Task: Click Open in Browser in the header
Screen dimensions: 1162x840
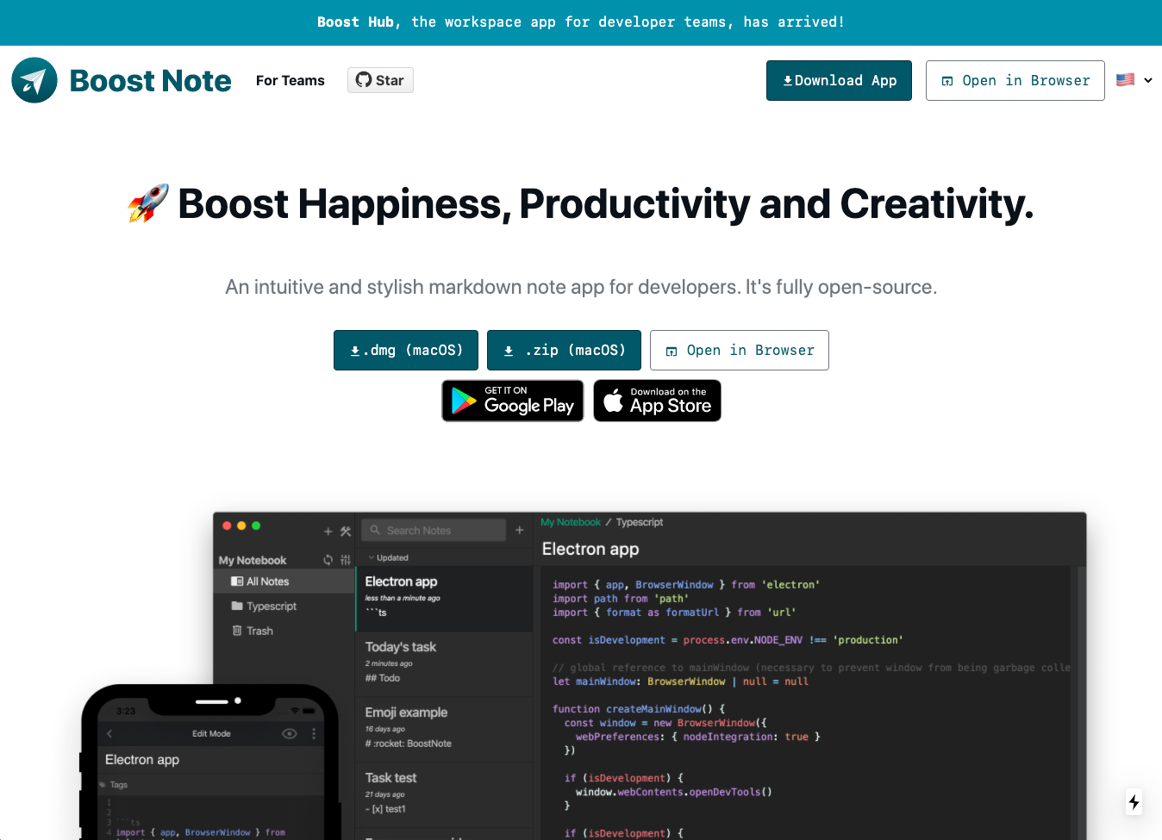Action: coord(1015,80)
